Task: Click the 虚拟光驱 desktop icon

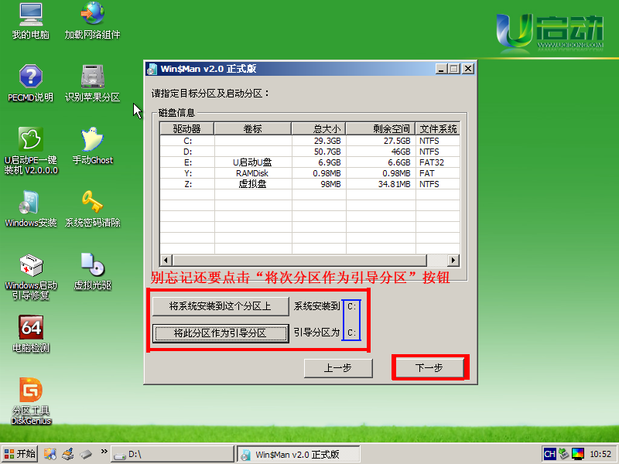Action: click(92, 271)
